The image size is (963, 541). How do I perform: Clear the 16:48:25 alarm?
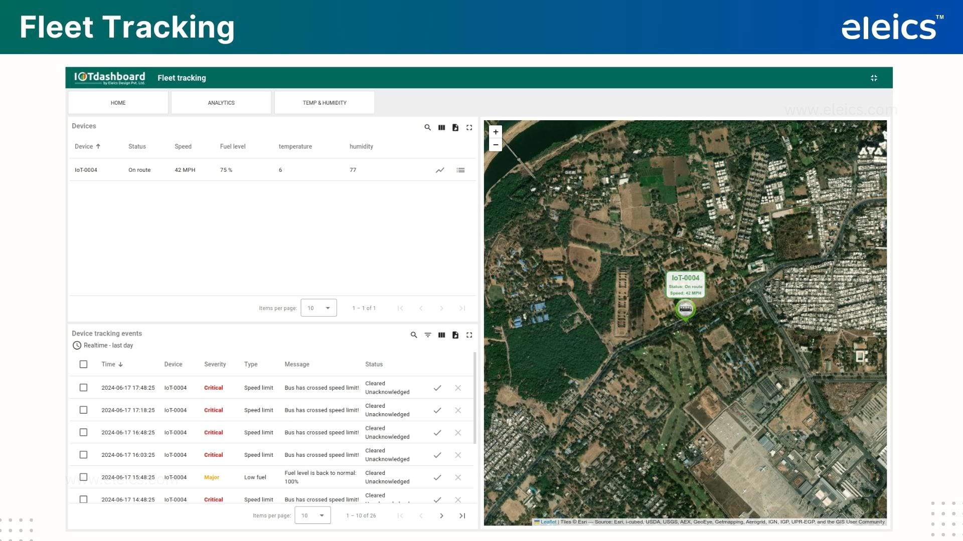tap(458, 433)
